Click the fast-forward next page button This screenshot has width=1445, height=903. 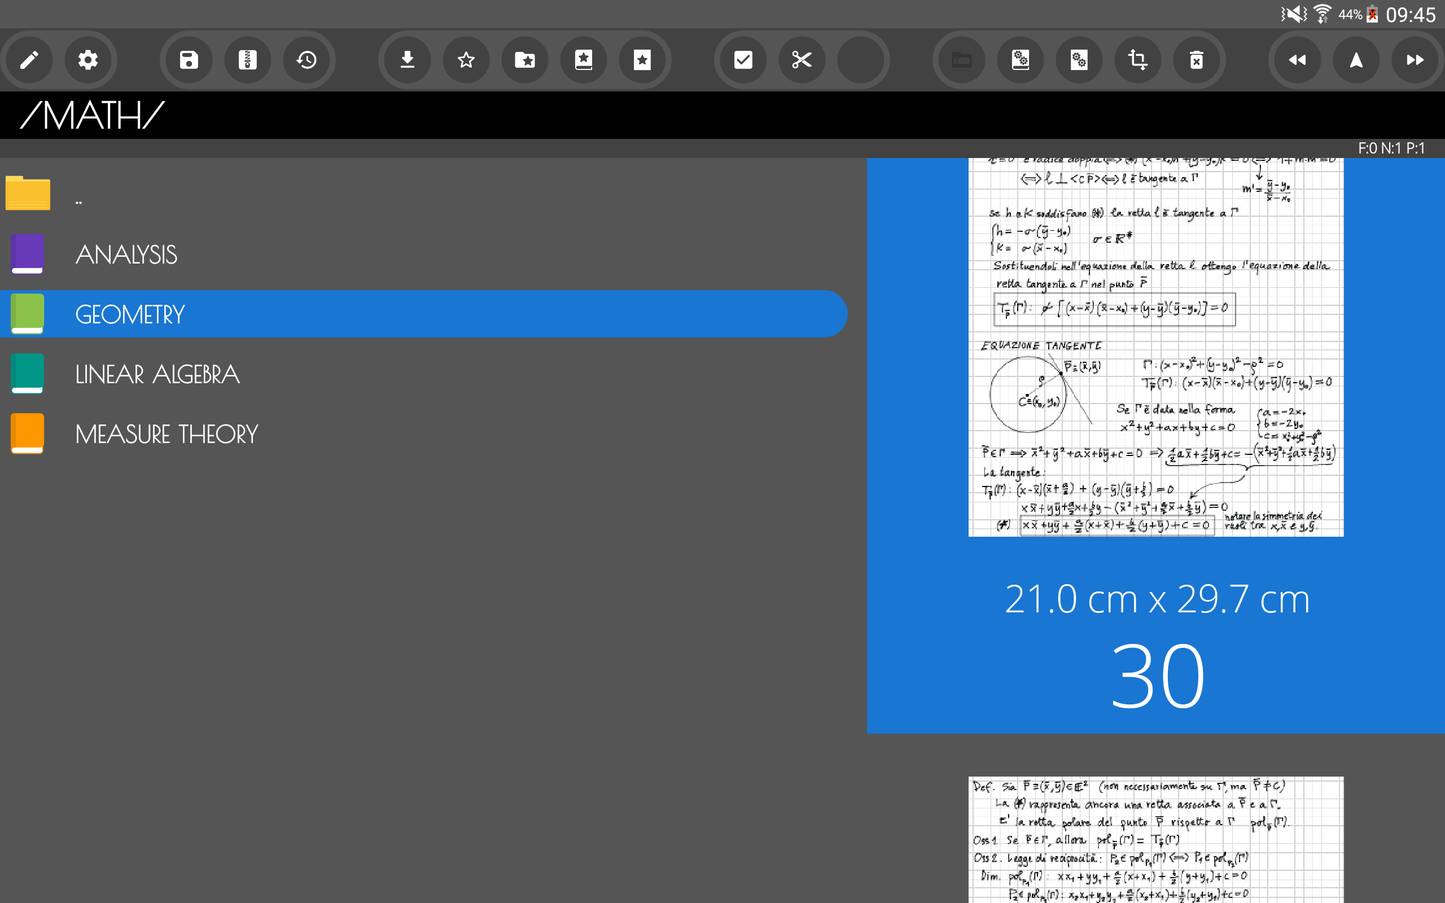1415,60
